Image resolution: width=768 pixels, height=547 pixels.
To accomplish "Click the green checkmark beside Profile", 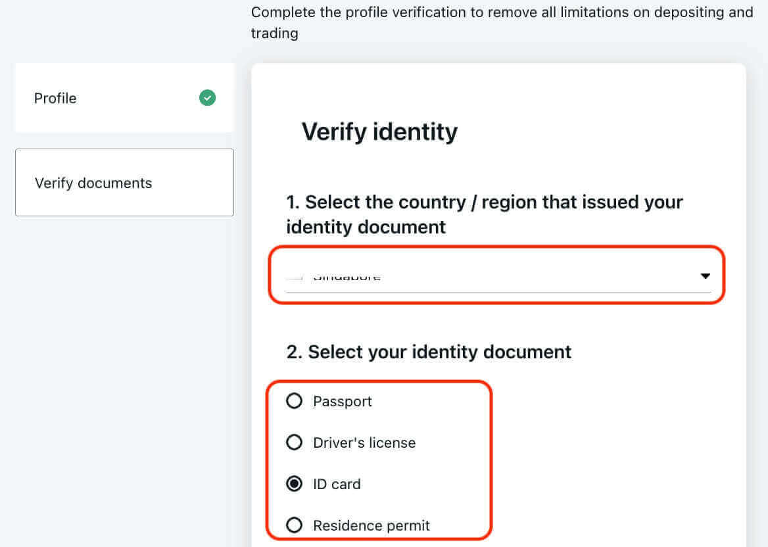I will (x=207, y=99).
